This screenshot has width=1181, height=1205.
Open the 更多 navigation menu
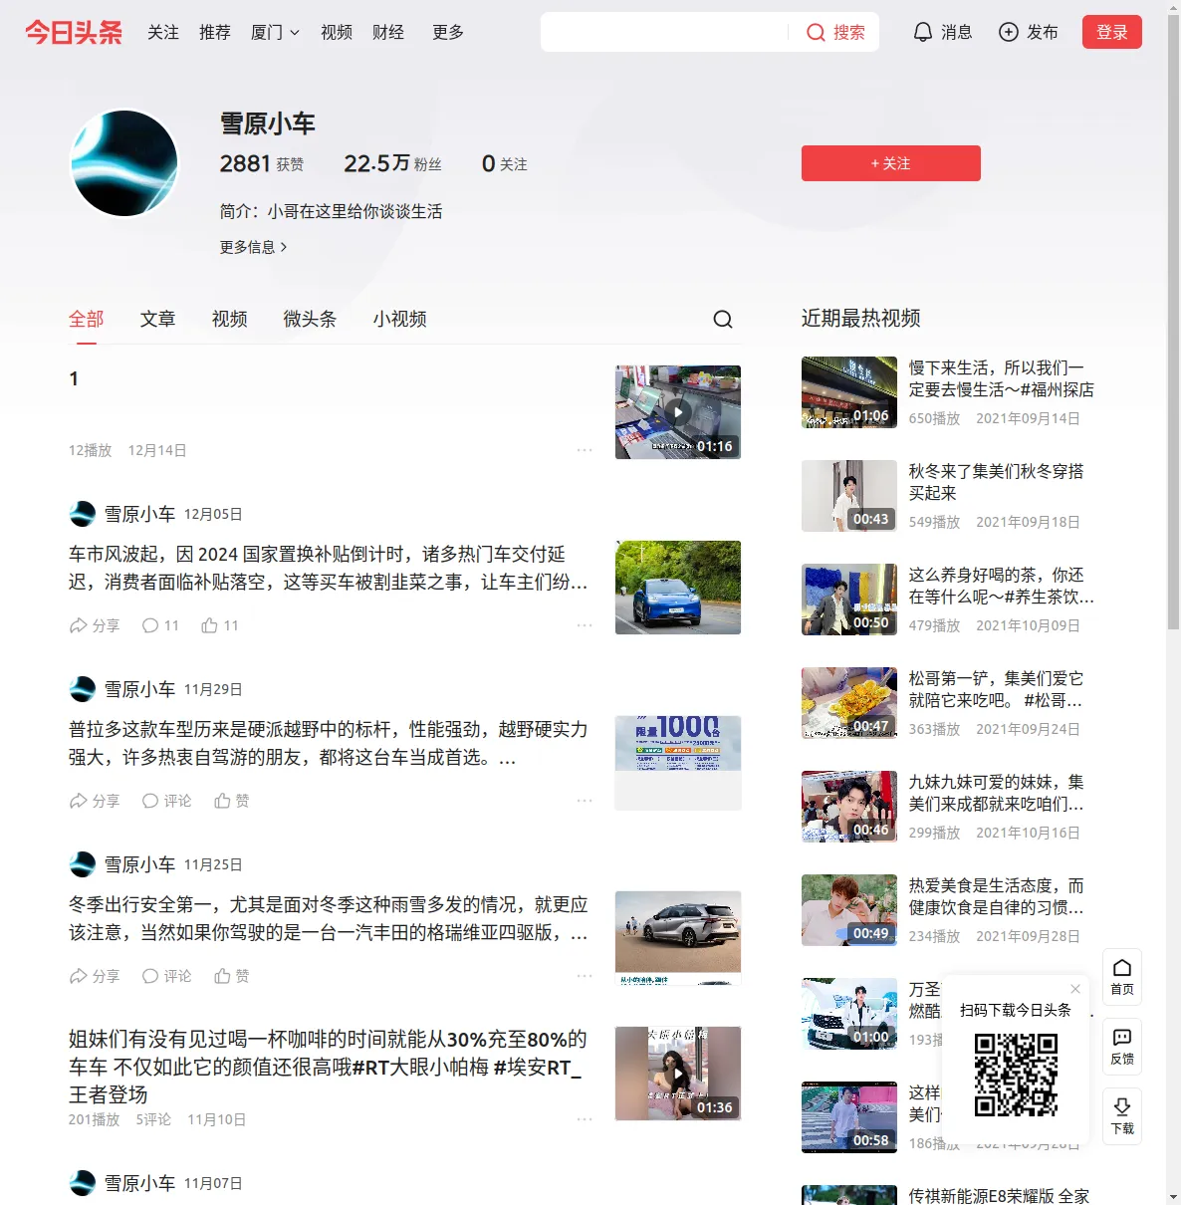pos(448,32)
